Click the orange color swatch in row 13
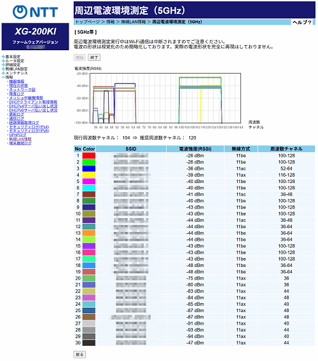 (x=89, y=233)
